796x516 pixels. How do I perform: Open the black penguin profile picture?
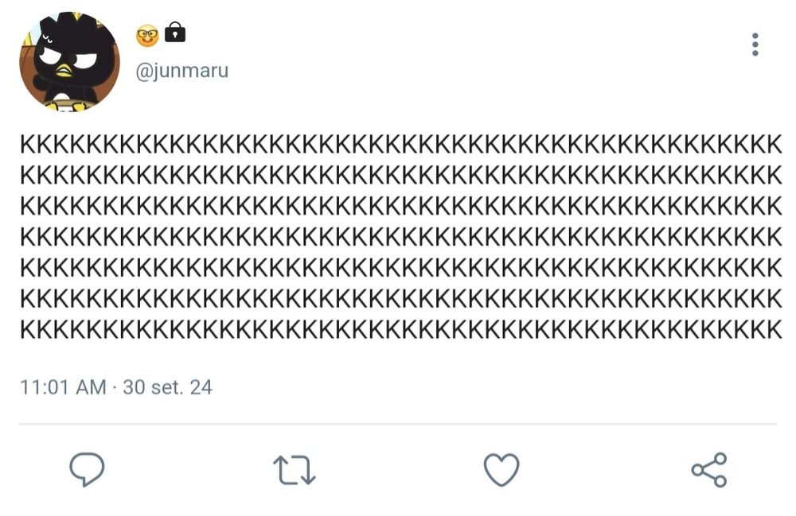point(69,61)
